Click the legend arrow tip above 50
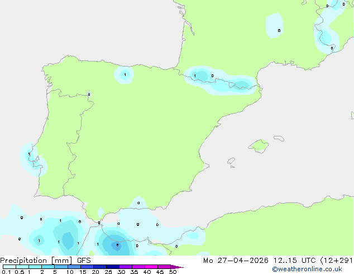Image resolution: width=354 pixels, height=274 pixels. click(x=177, y=267)
